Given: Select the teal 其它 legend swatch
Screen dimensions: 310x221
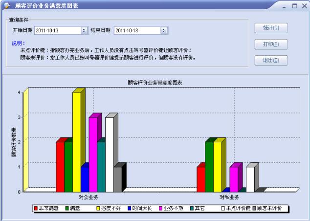Looking at the screenshot, I should pos(192,208).
